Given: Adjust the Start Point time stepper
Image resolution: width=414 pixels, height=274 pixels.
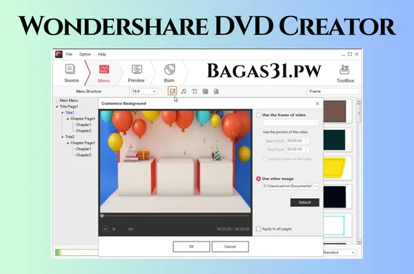Looking at the screenshot, I should tap(306, 141).
